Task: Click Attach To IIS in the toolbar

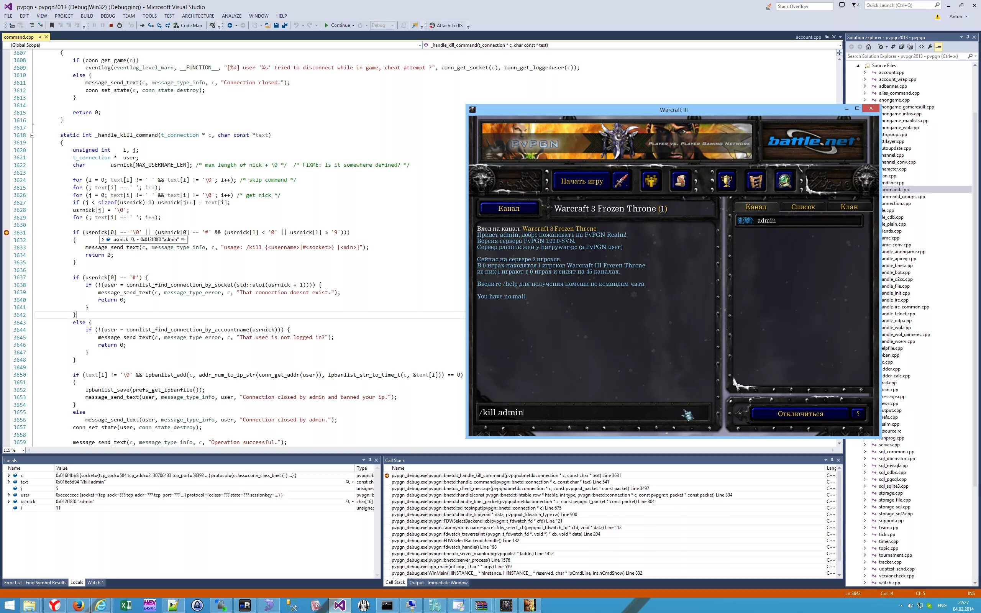Action: pyautogui.click(x=446, y=25)
